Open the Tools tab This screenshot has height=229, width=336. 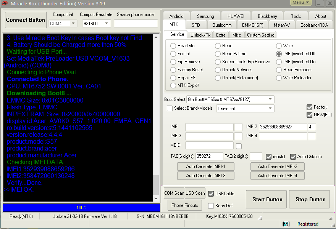(296, 16)
